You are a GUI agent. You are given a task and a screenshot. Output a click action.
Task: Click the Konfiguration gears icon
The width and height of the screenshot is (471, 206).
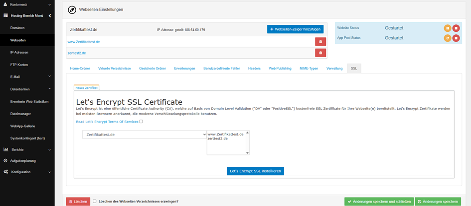pos(5,172)
